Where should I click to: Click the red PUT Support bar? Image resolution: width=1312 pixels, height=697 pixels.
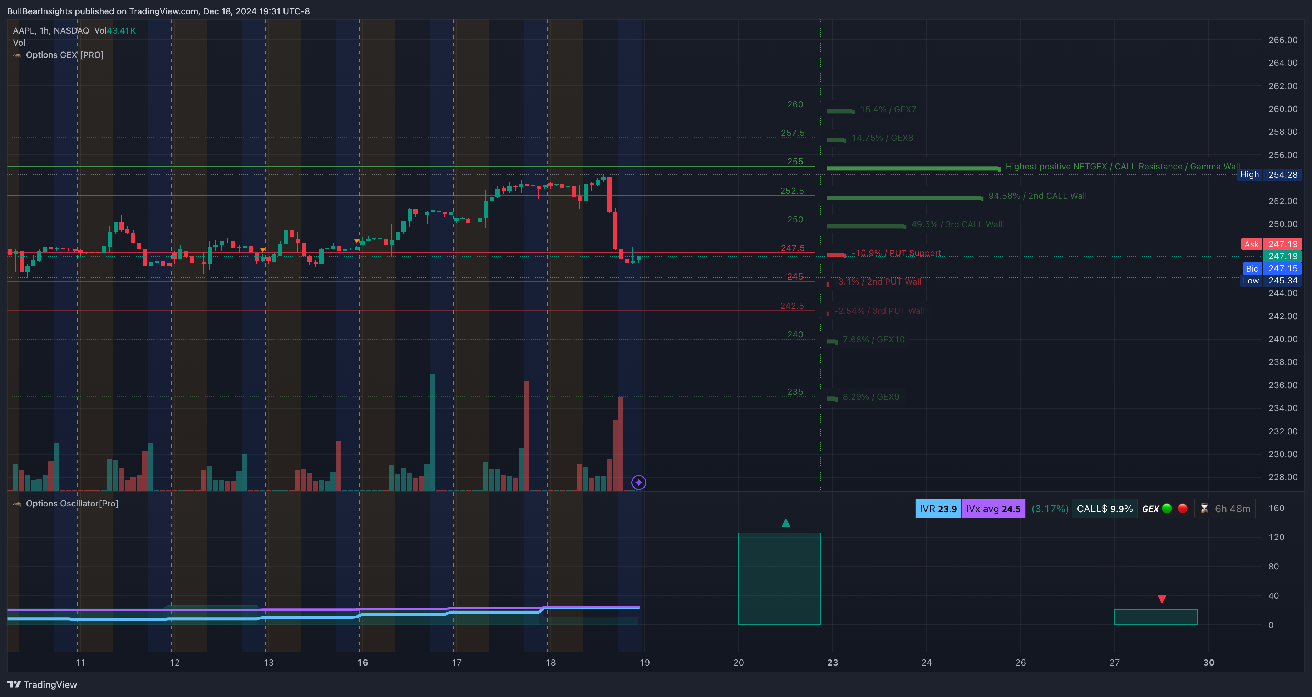pos(836,254)
